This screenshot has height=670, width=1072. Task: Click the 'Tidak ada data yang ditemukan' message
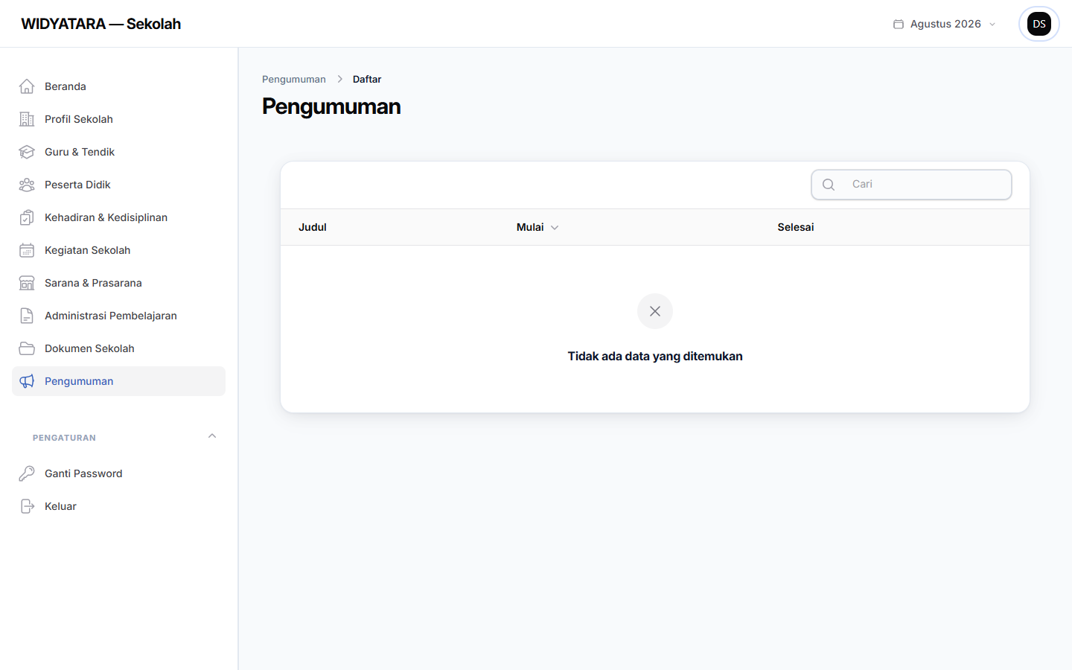[655, 356]
